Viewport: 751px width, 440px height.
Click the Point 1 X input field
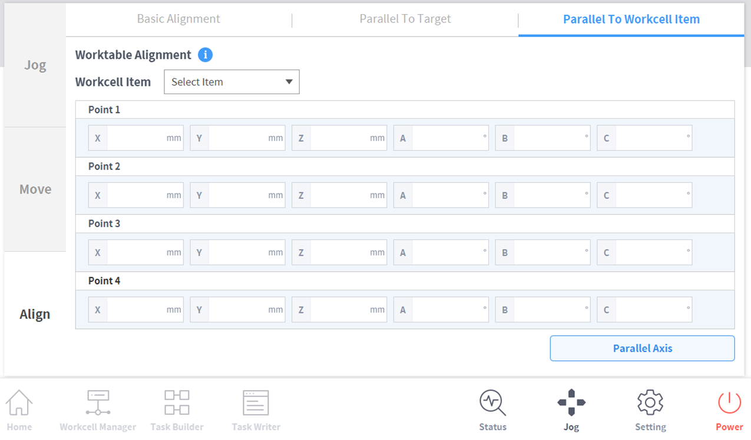coord(137,138)
